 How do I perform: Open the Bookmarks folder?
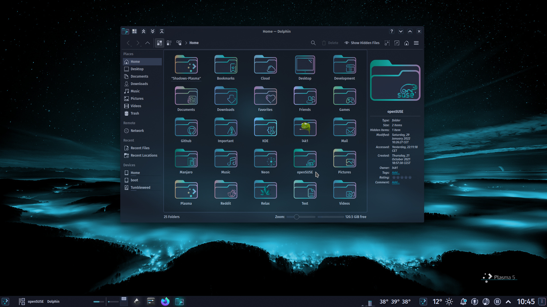tap(226, 68)
